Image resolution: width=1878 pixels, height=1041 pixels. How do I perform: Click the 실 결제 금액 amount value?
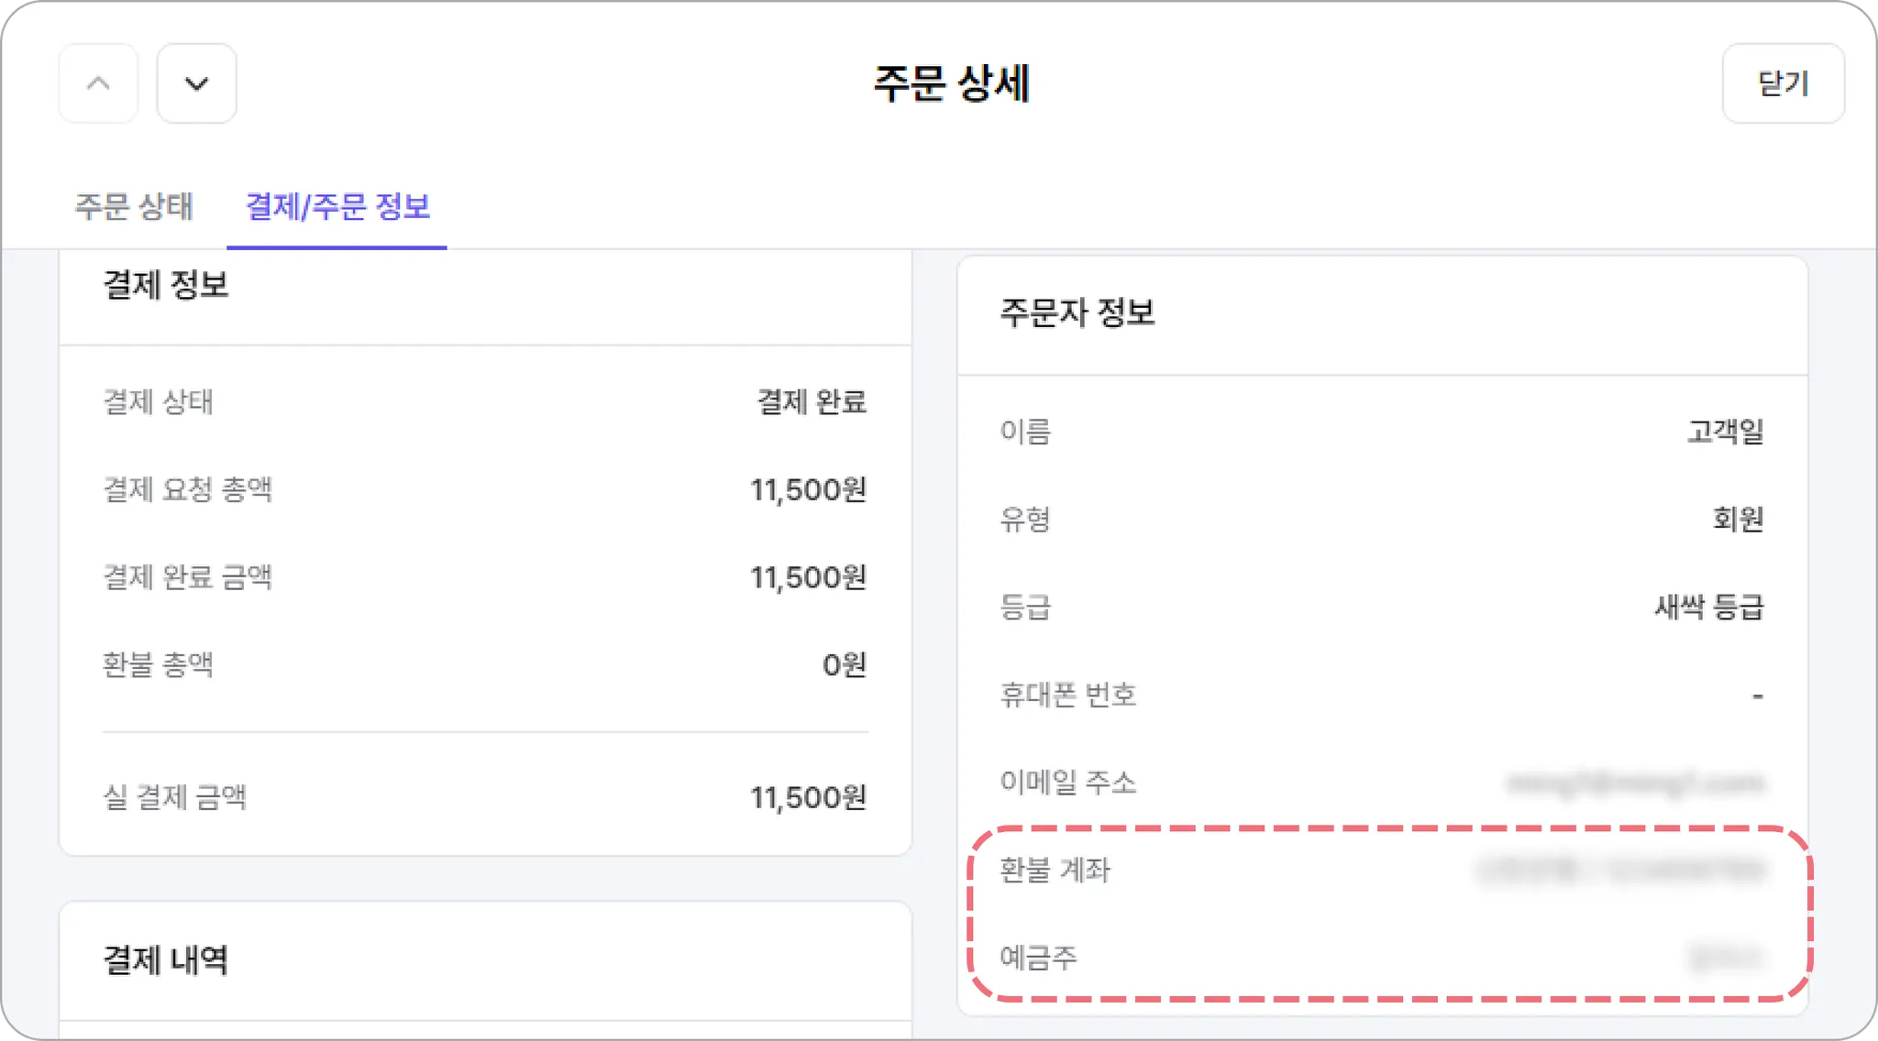coord(808,797)
